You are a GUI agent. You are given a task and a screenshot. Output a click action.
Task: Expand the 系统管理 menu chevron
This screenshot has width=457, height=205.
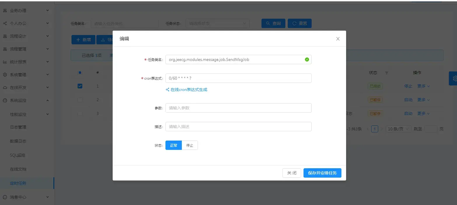tap(48, 75)
